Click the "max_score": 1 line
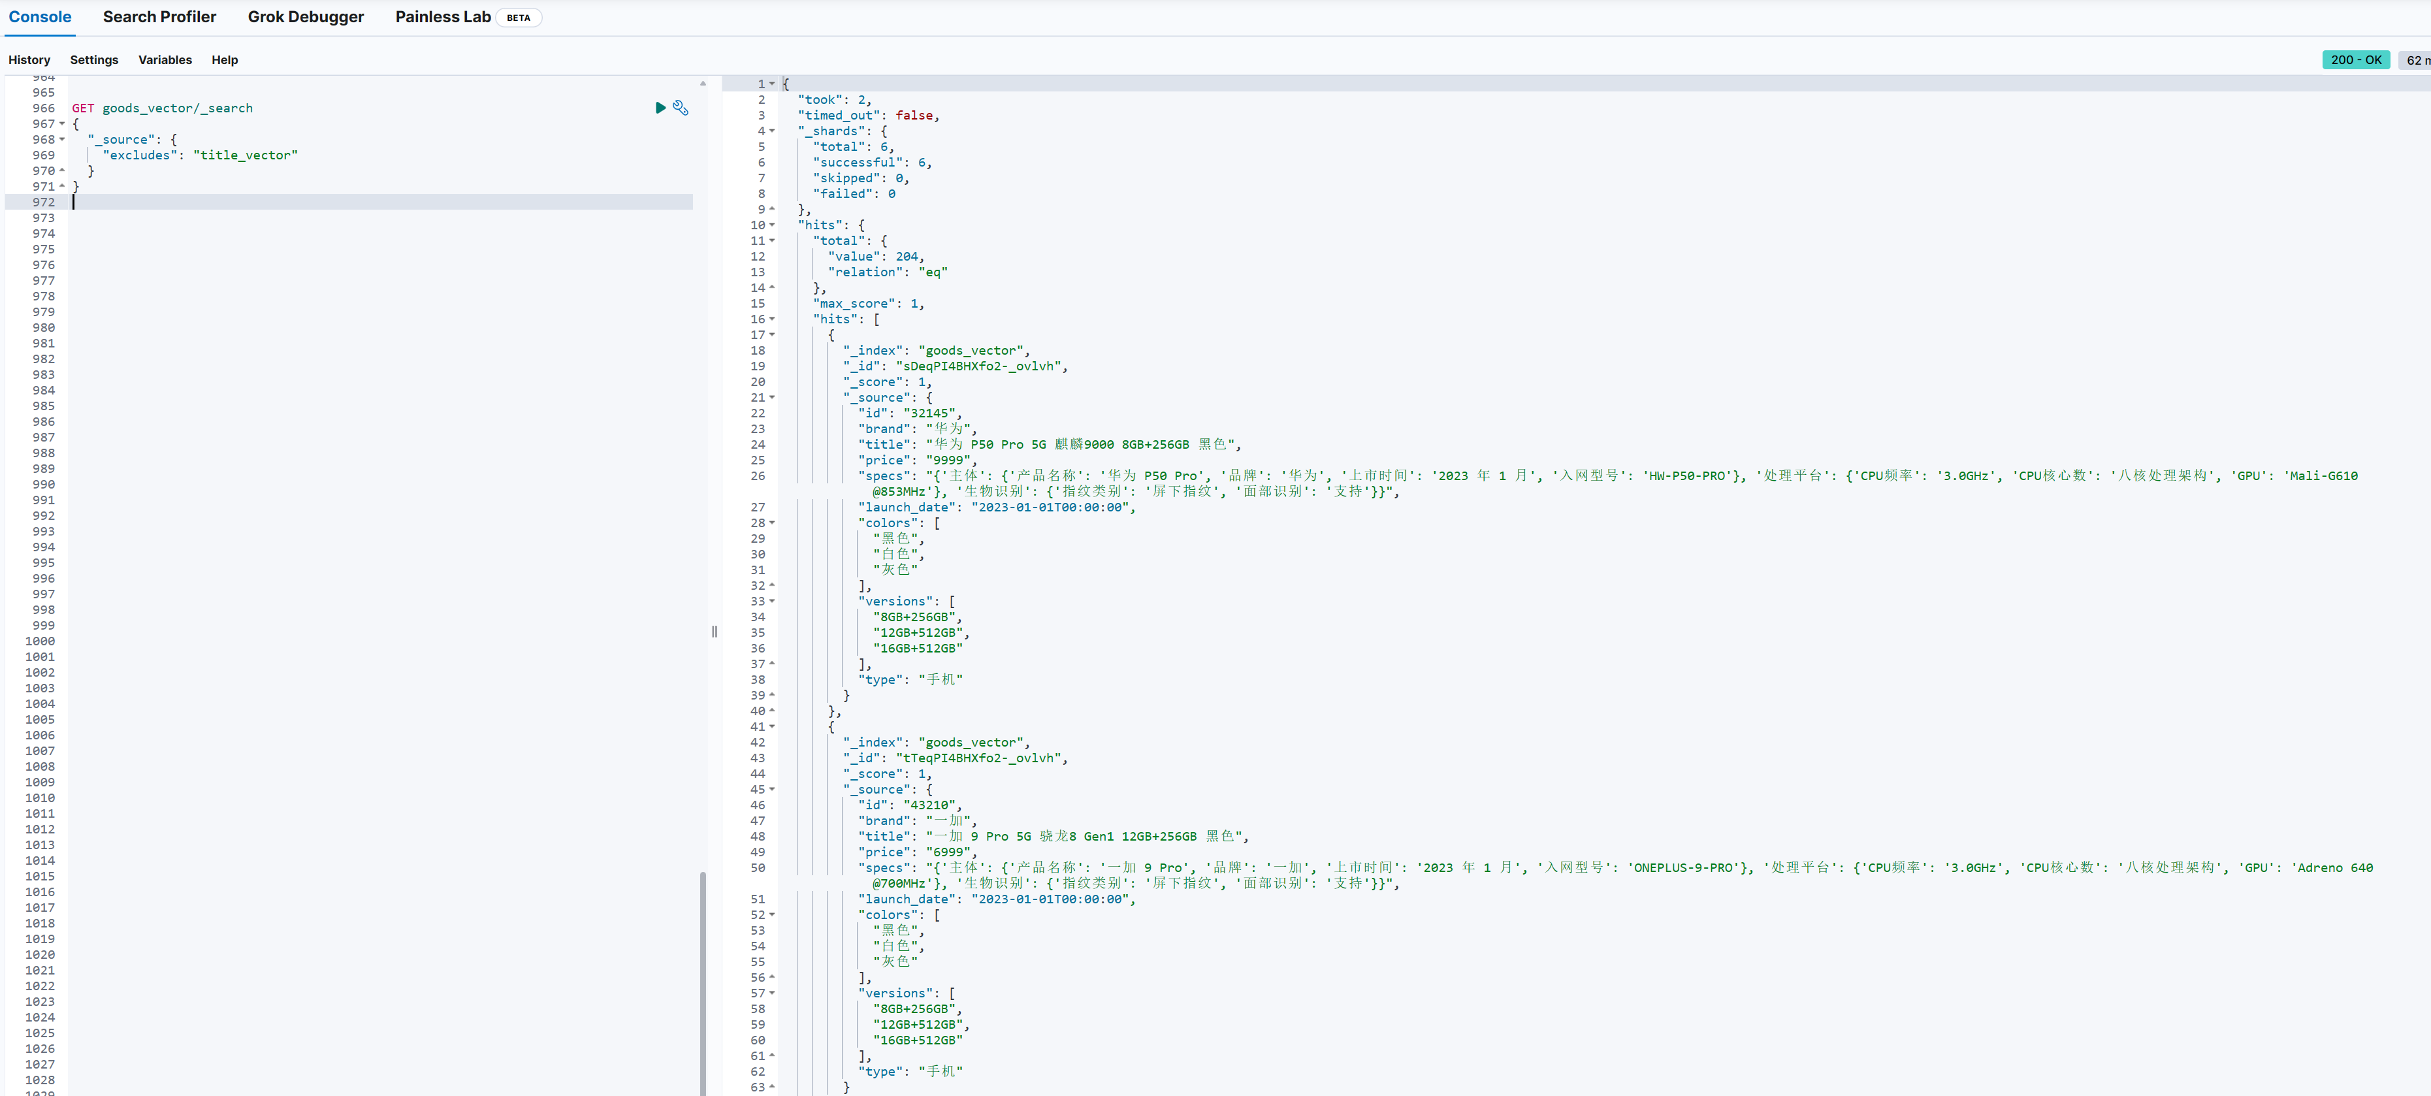This screenshot has height=1096, width=2431. [868, 304]
